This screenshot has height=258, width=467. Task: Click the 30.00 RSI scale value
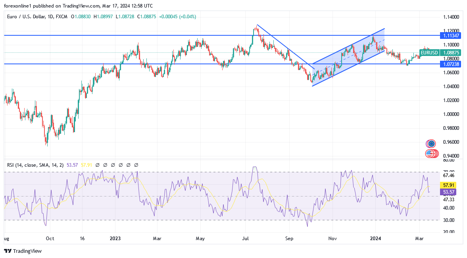coord(448,220)
